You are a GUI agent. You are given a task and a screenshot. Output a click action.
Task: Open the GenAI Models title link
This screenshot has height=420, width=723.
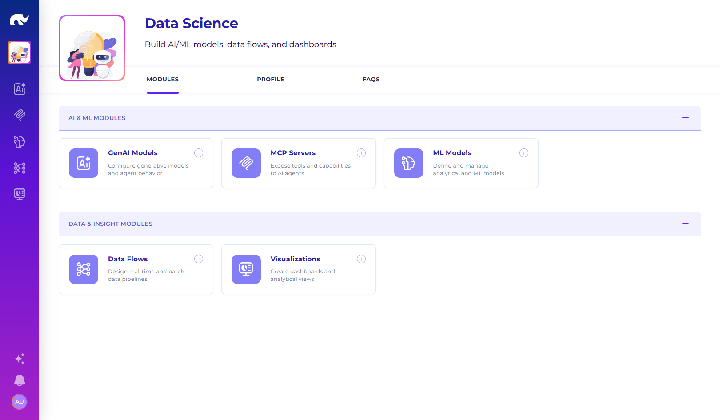[133, 153]
